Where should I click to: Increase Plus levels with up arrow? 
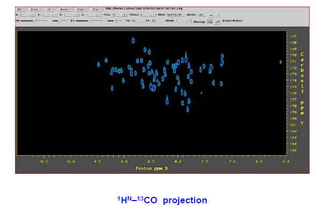[123, 15]
